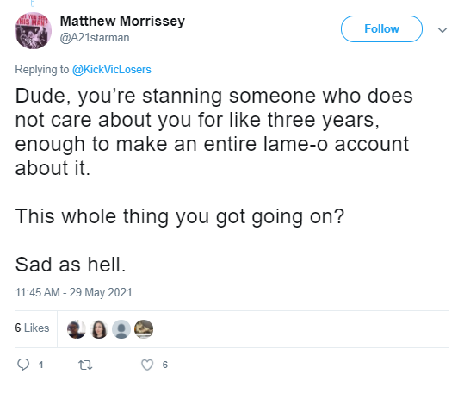Click the like count 6 beside the heart
The height and width of the screenshot is (393, 464).
165,365
